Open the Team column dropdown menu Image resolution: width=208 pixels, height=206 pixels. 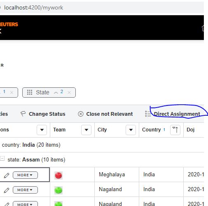[x=86, y=130]
